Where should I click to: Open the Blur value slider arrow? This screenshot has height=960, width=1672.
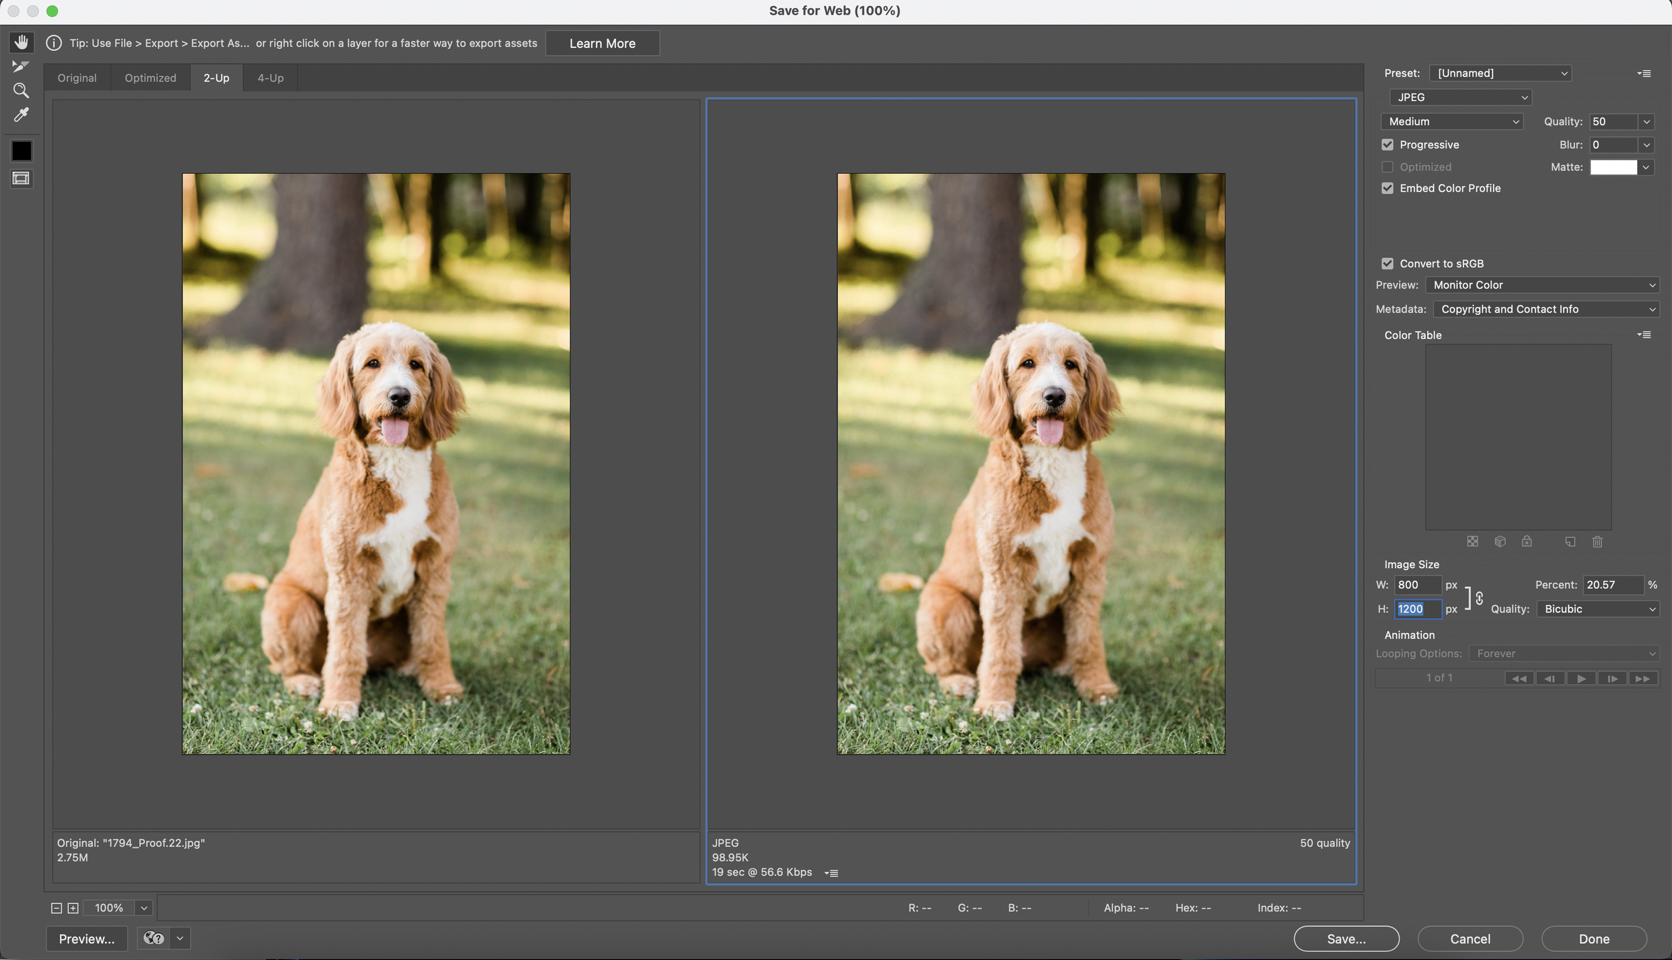[1647, 145]
